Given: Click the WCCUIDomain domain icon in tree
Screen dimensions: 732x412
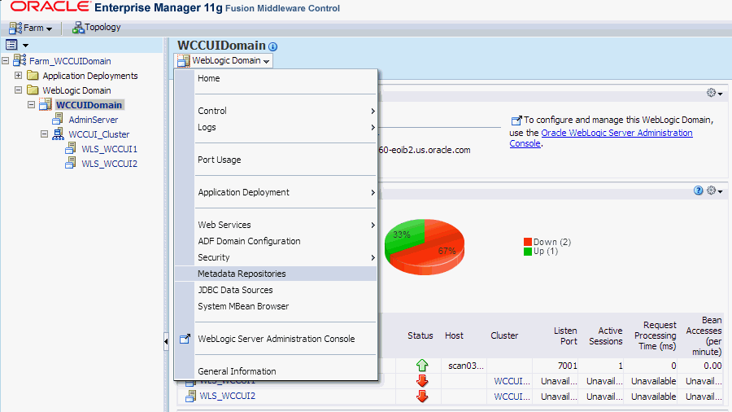Looking at the screenshot, I should (x=46, y=105).
